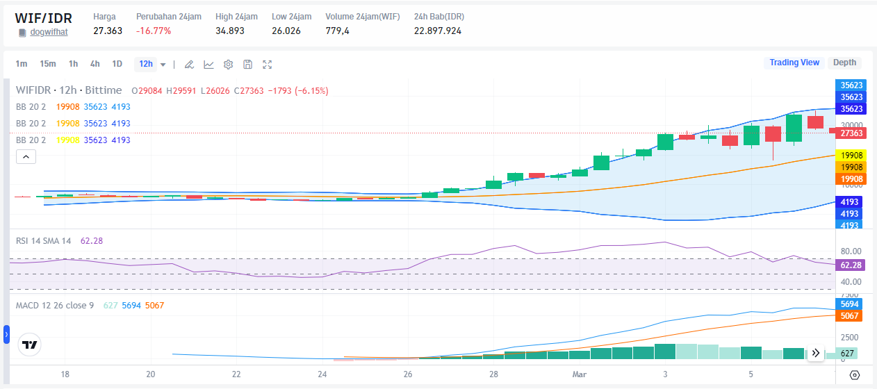Viewport: 877px width, 389px height.
Task: Switch to the Depth tab
Action: [844, 63]
